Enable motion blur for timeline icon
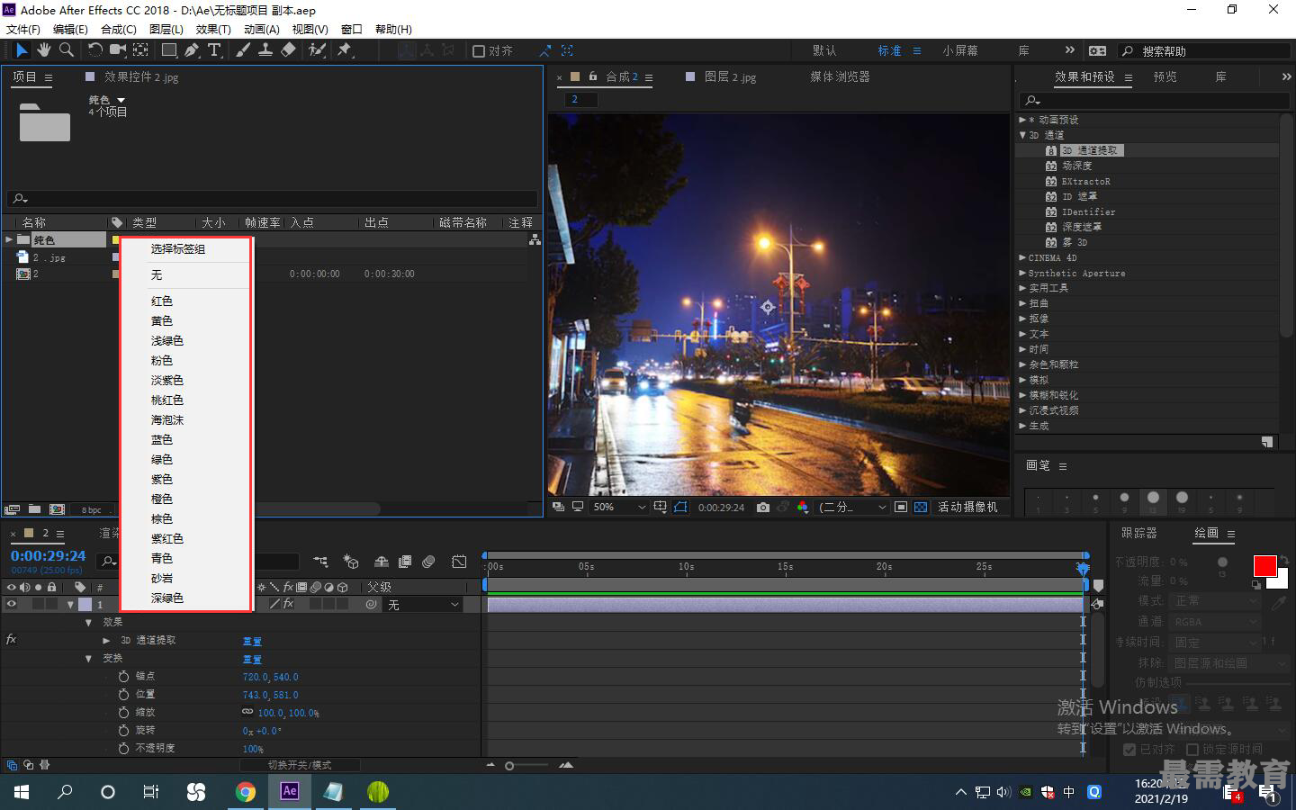 click(x=428, y=562)
